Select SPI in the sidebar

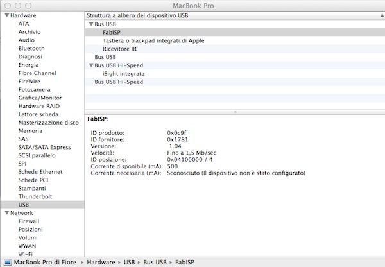pos(22,164)
